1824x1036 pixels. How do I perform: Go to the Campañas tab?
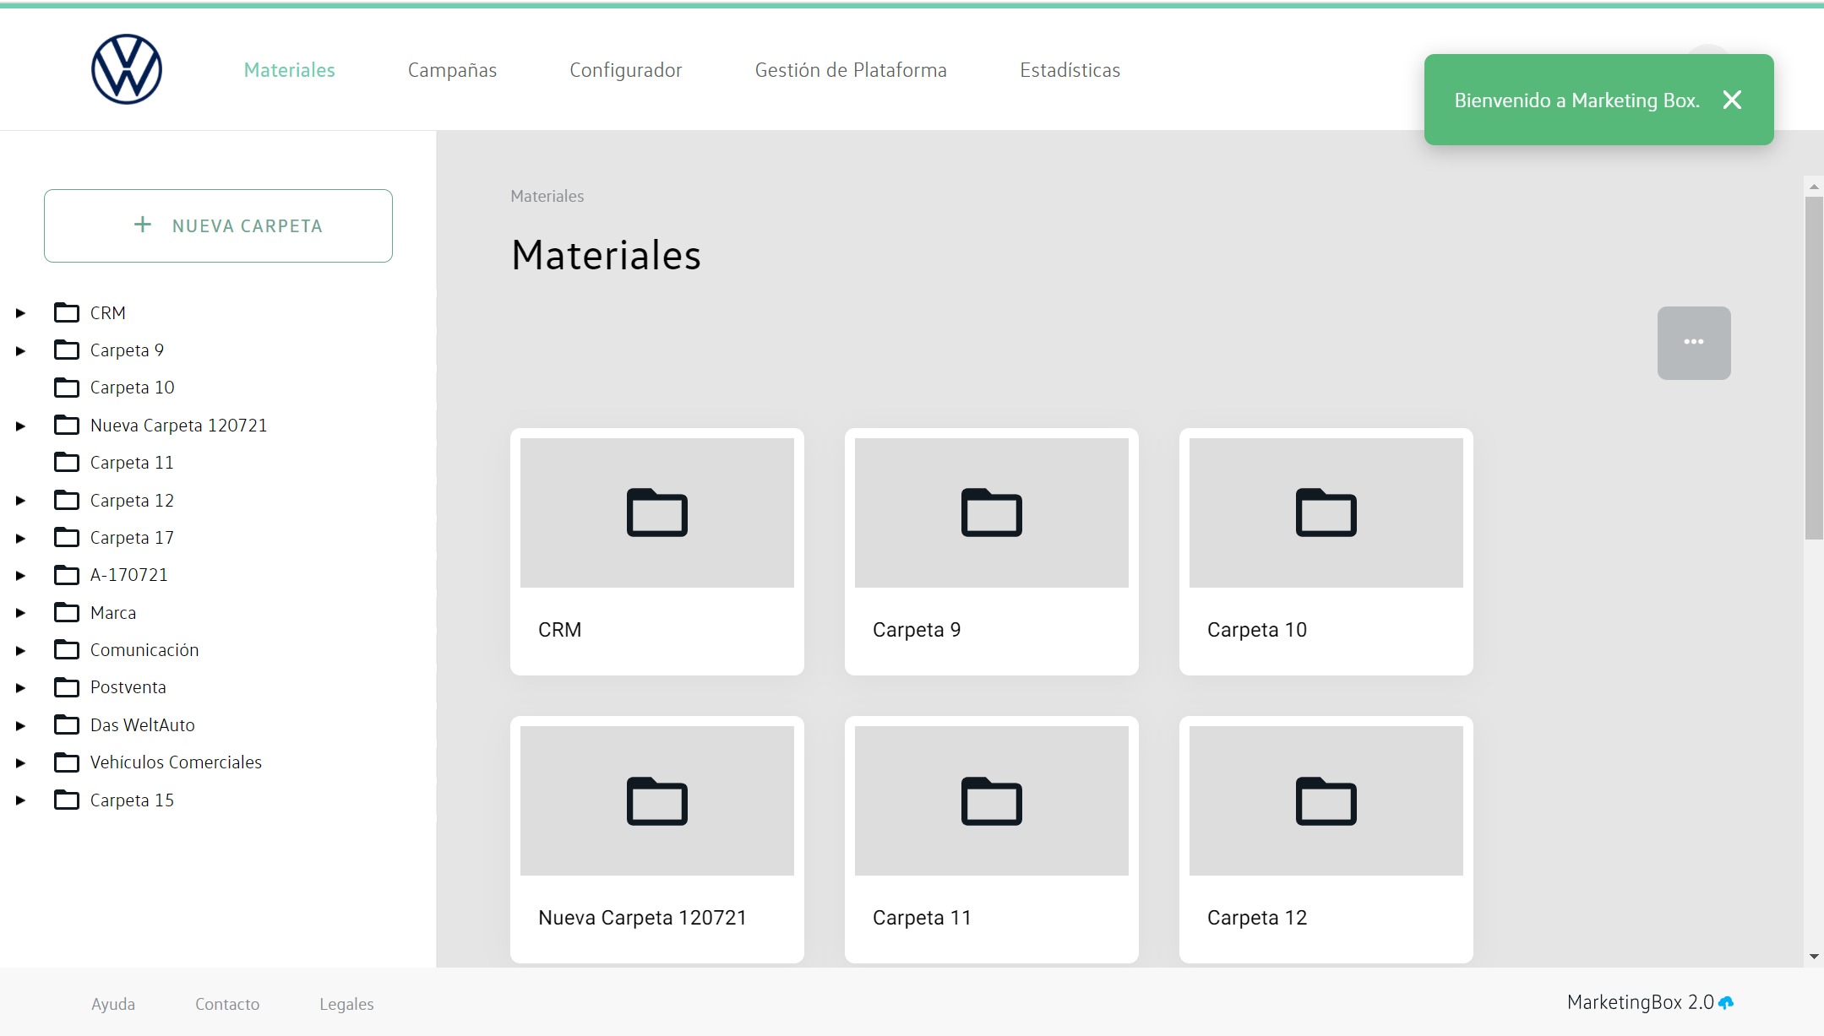click(452, 70)
